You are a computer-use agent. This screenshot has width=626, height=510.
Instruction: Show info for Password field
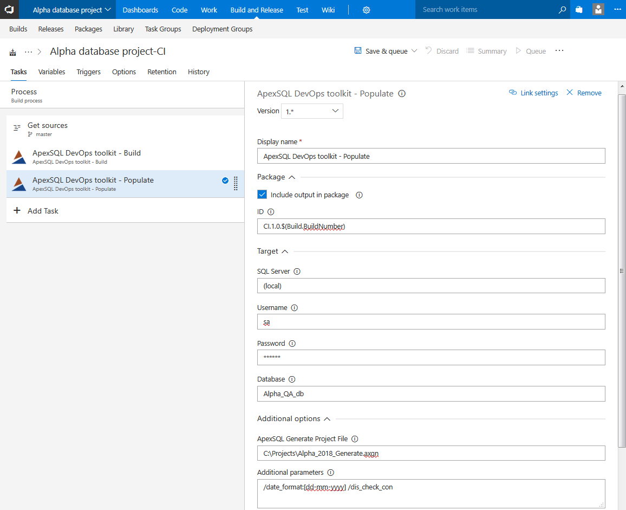point(292,344)
